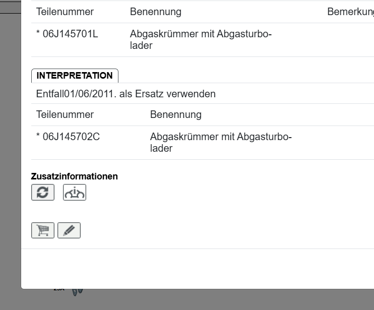
Task: Click the Bemerkung column header
Action: point(350,12)
